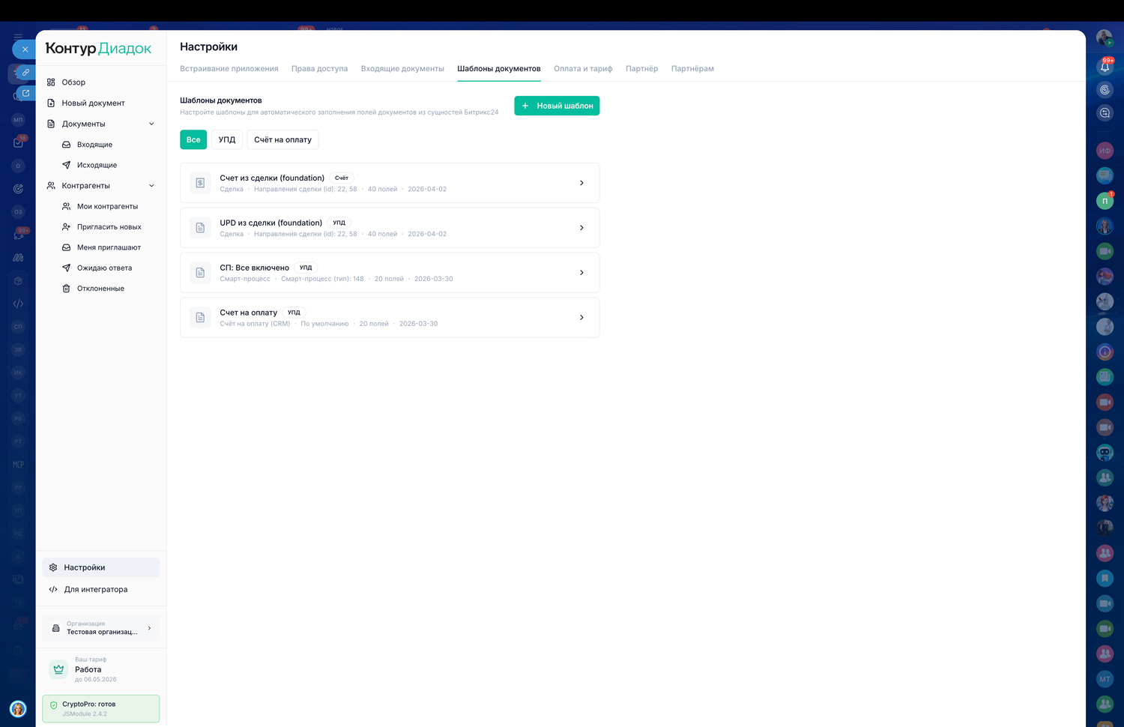Viewport: 1124px width, 727px height.
Task: Open Отклоненные via the trash icon
Action: pyautogui.click(x=66, y=289)
